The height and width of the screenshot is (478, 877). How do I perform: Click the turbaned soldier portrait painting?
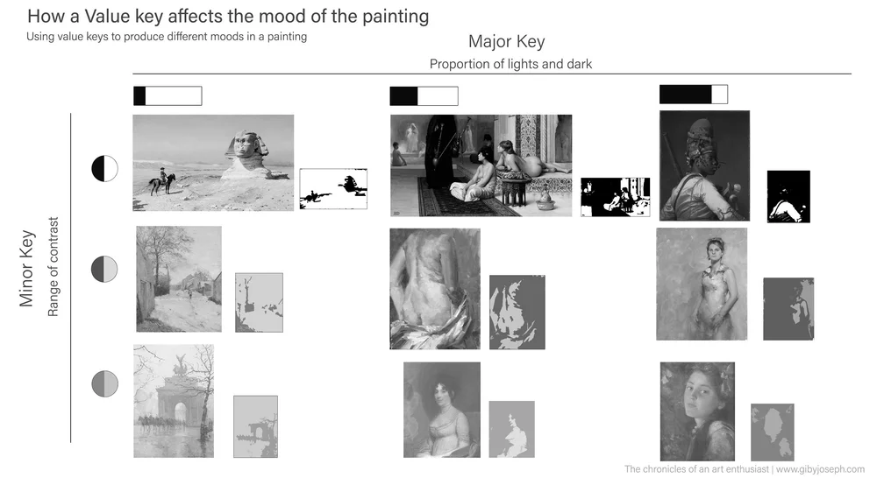705,165
